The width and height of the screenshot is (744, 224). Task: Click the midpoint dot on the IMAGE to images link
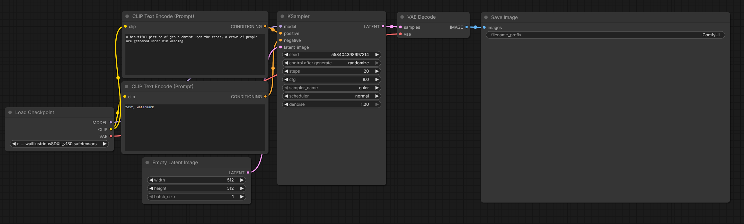[x=476, y=27]
